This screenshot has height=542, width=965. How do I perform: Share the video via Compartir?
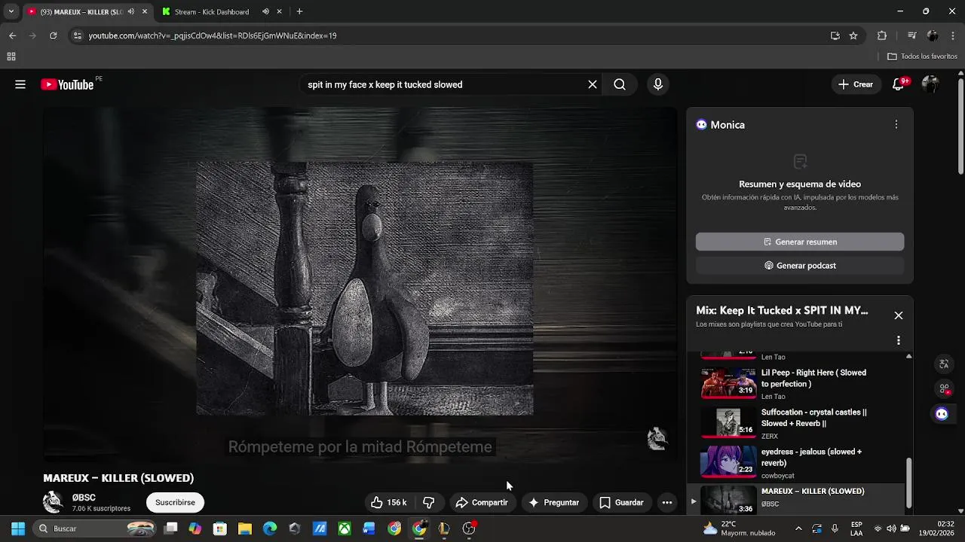(x=482, y=502)
